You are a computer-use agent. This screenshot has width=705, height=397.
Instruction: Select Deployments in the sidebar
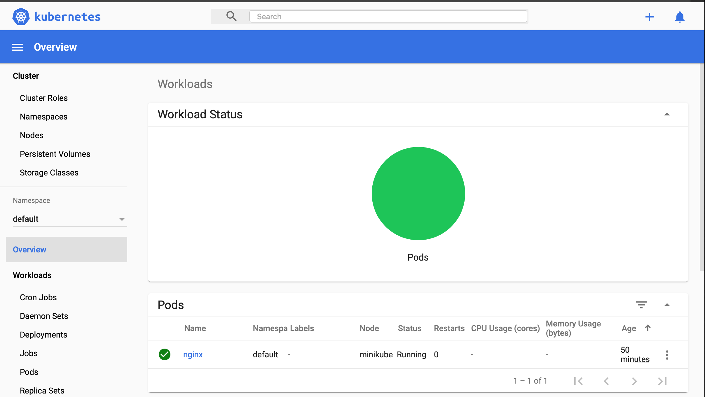click(x=43, y=335)
